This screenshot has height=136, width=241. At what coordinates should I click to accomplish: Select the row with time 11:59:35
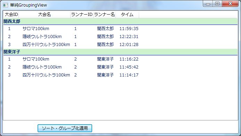(x=120, y=29)
